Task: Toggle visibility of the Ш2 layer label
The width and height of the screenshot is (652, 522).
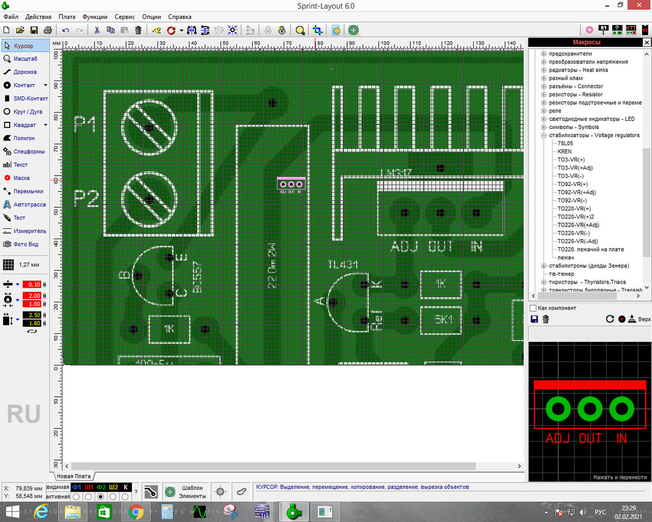Action: coord(113,487)
